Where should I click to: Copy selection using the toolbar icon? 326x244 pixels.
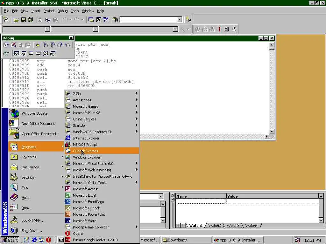(x=48, y=20)
